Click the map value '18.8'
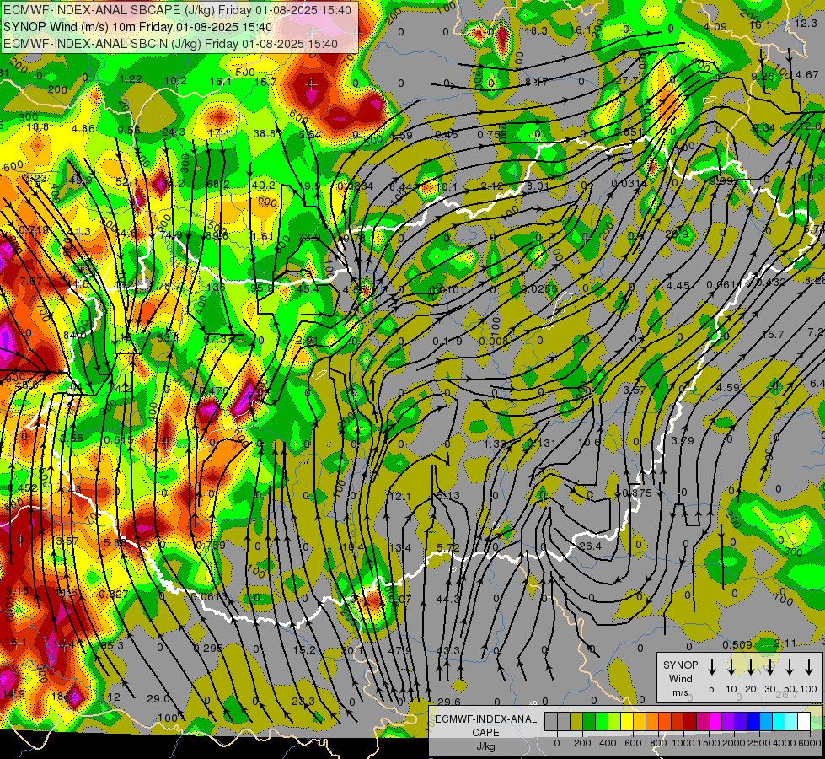 point(38,127)
